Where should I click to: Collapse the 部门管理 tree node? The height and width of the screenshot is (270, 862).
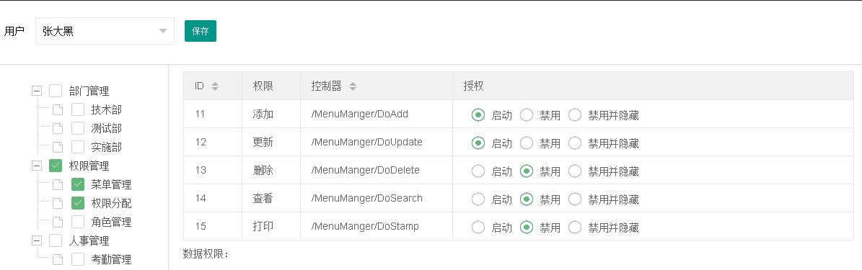(37, 91)
